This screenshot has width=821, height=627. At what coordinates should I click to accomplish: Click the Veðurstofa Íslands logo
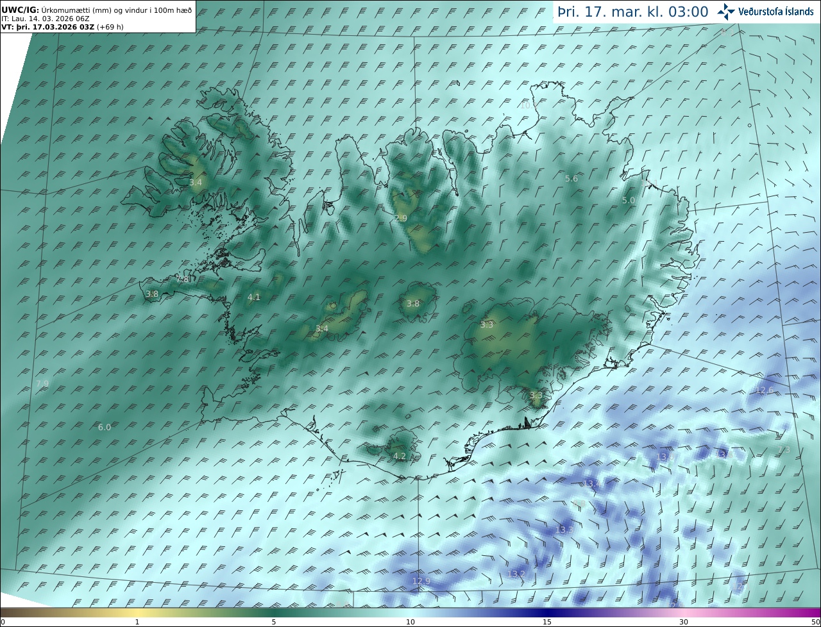[765, 12]
